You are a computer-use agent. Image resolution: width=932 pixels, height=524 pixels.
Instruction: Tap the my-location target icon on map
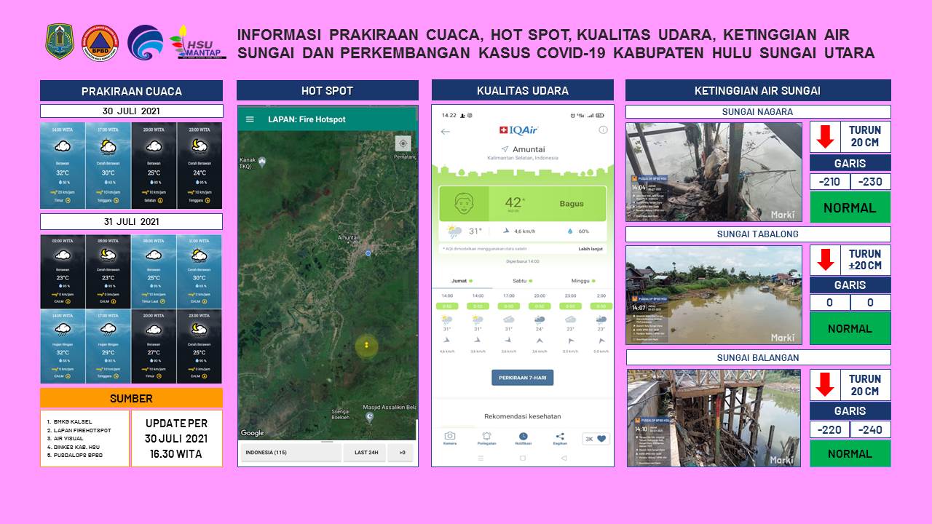coord(403,143)
